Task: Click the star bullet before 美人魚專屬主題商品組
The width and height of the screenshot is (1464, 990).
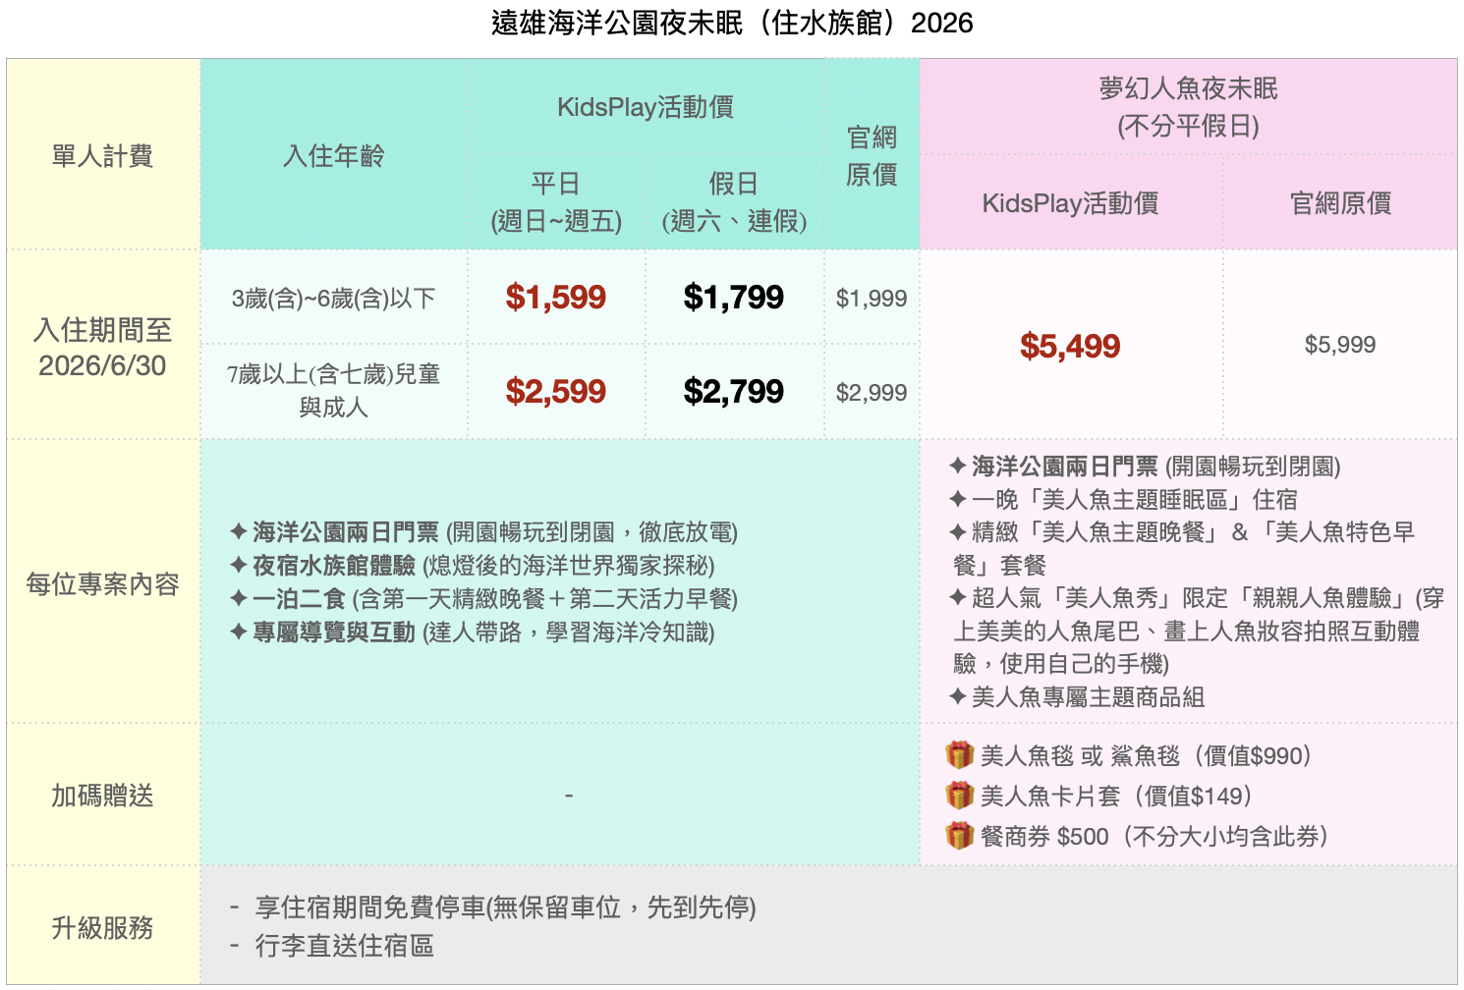Action: click(x=958, y=697)
